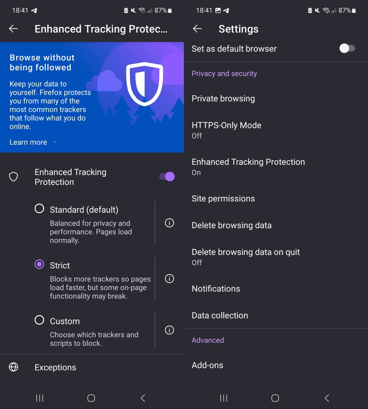The width and height of the screenshot is (368, 409).
Task: Open the info icon for Standard protection
Action: [169, 223]
